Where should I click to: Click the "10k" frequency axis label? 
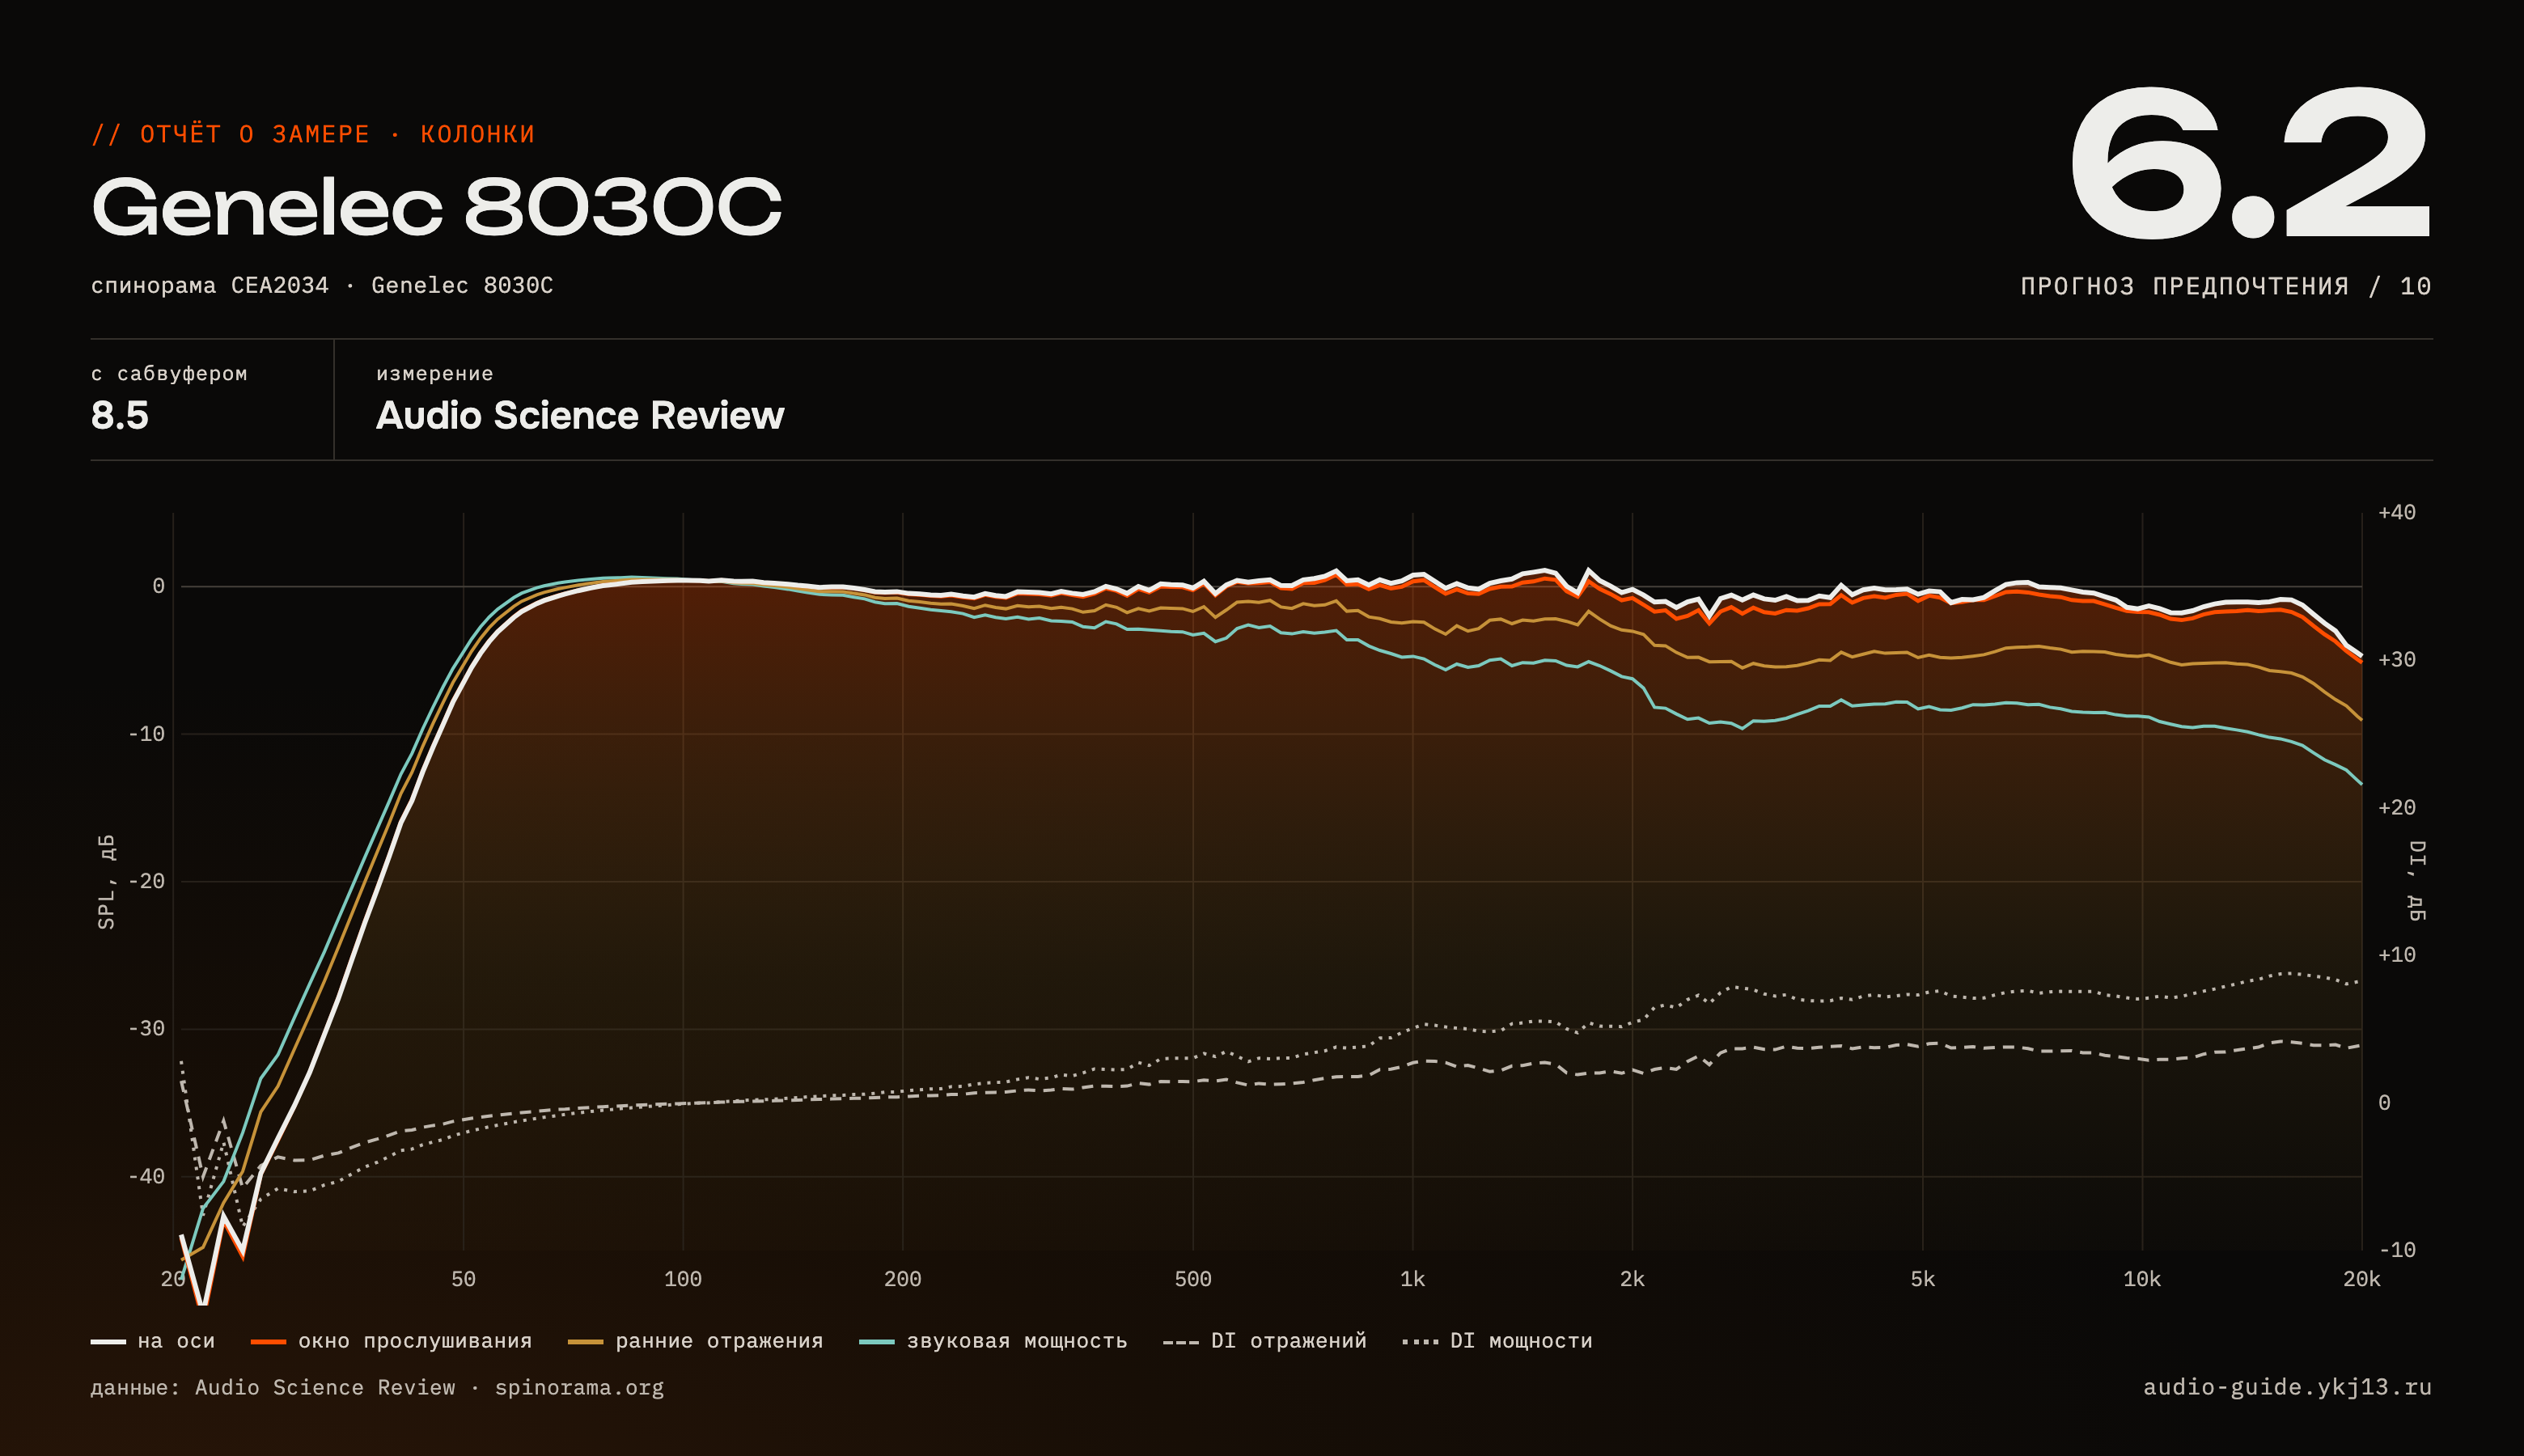[2142, 1279]
